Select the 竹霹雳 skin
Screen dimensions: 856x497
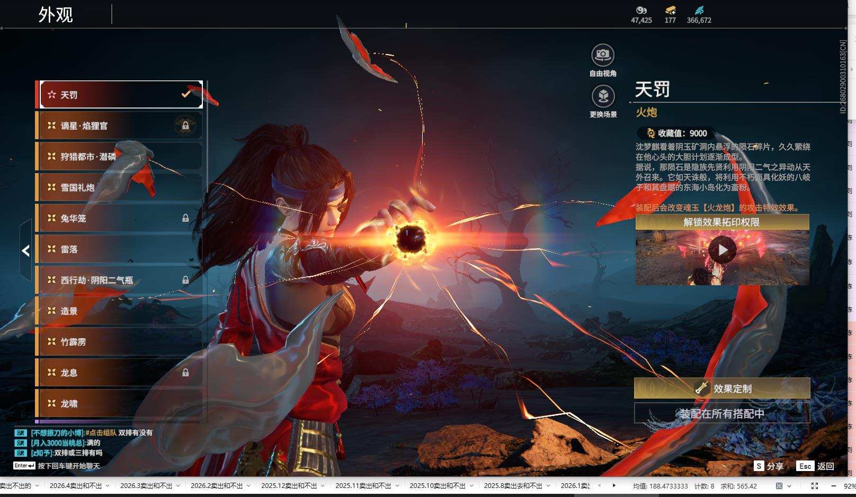(x=119, y=342)
